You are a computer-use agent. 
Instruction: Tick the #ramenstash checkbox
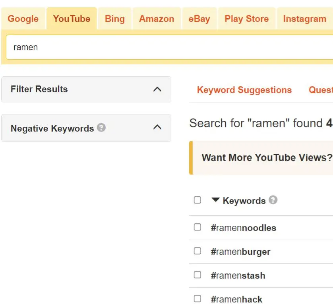pos(197,275)
